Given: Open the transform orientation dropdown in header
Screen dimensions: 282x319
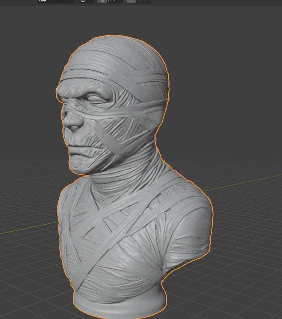Looking at the screenshot, I should (56, 1).
